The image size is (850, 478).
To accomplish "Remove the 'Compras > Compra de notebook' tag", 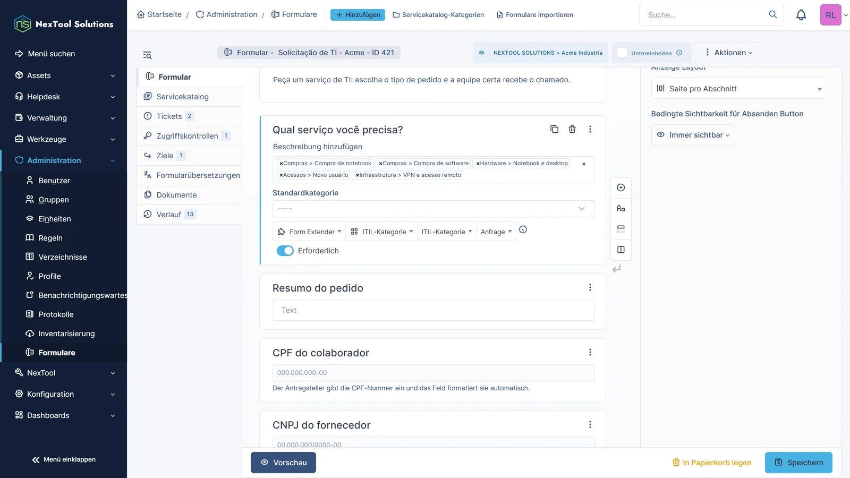I will tap(281, 164).
